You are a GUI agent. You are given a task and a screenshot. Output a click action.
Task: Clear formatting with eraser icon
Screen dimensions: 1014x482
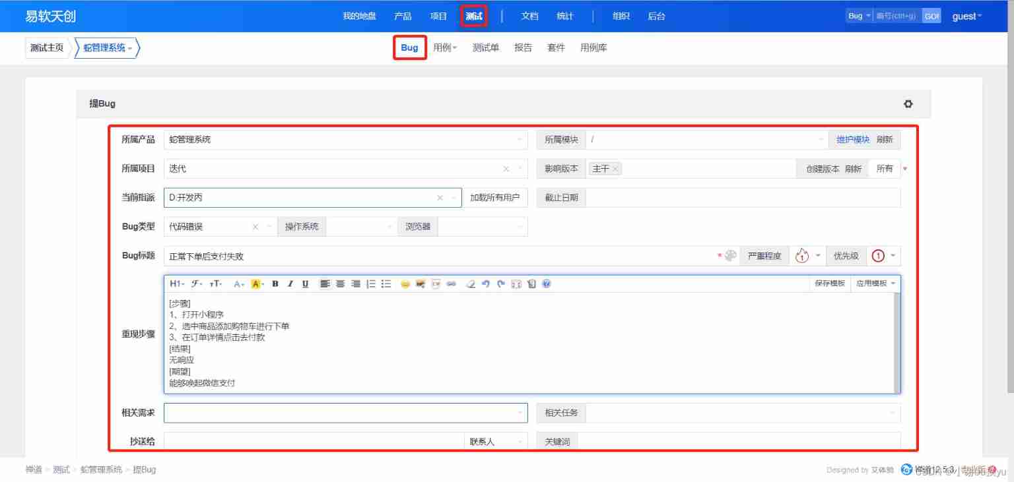pyautogui.click(x=470, y=284)
